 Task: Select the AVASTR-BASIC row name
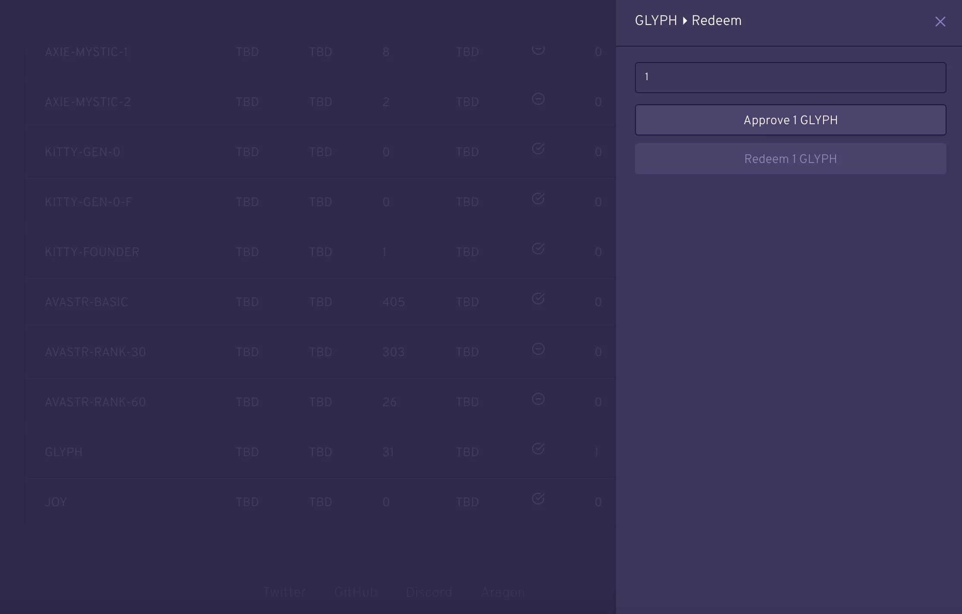pyautogui.click(x=86, y=302)
